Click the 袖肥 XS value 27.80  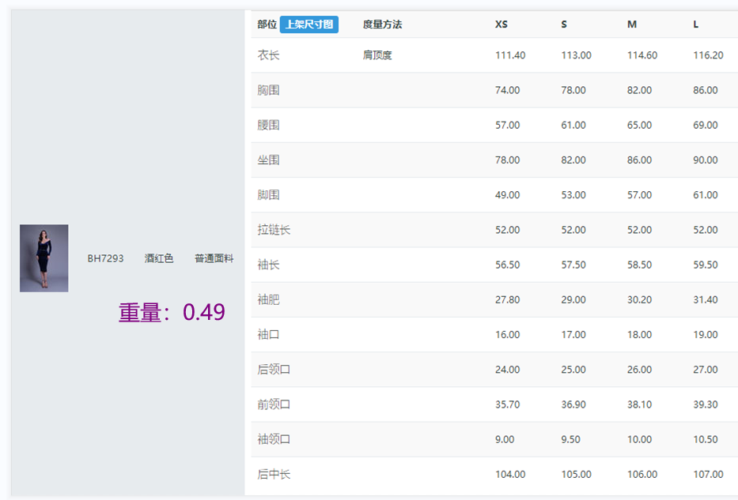[x=507, y=299]
